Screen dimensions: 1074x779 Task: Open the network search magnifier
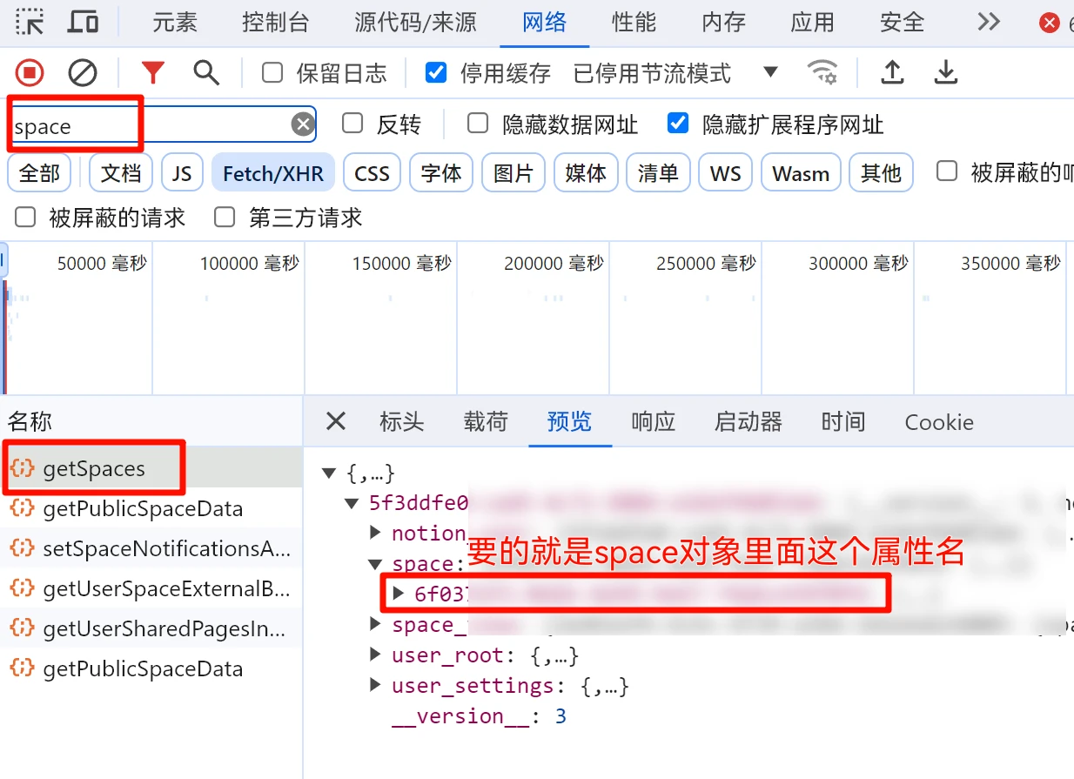(206, 73)
